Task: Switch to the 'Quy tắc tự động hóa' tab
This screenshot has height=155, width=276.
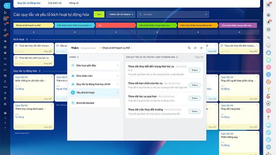Action: [29, 3]
